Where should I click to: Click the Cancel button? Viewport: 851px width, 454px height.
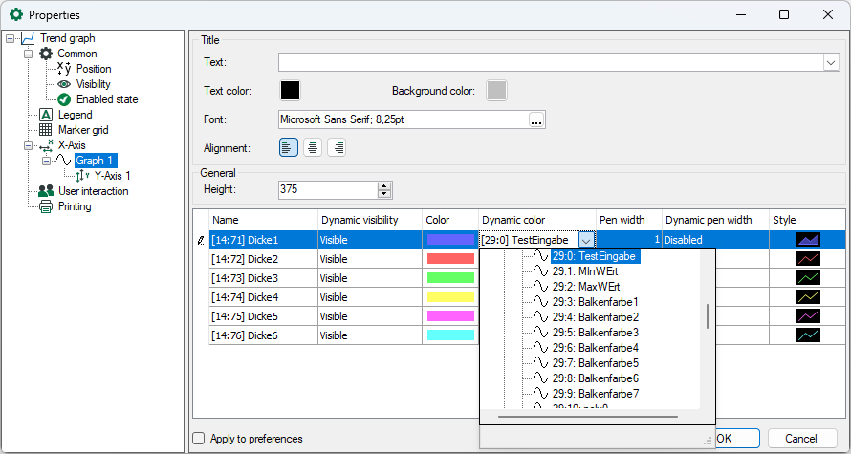802,438
